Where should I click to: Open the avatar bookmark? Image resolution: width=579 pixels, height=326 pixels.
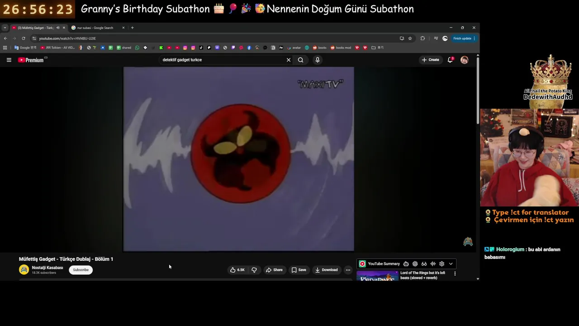(x=294, y=48)
